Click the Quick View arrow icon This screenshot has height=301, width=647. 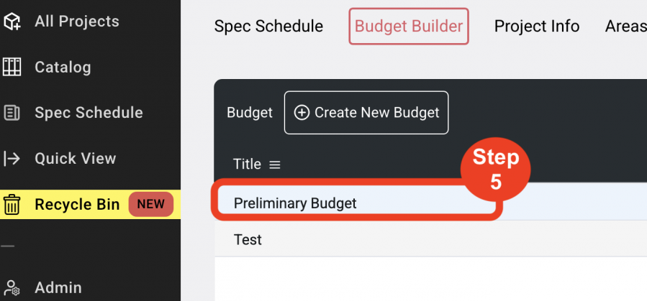pos(12,159)
